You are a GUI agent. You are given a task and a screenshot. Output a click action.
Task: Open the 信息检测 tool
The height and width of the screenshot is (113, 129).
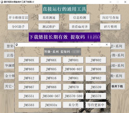click(x=79, y=17)
